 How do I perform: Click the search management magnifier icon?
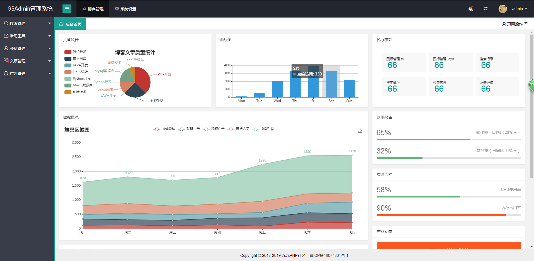point(6,23)
